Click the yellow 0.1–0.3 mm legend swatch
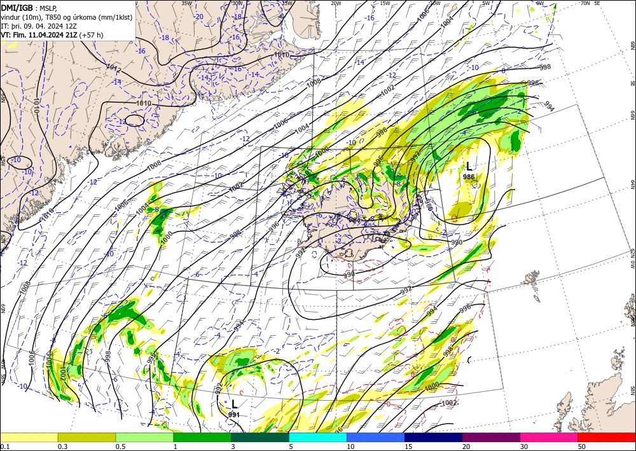The image size is (636, 451). click(29, 437)
